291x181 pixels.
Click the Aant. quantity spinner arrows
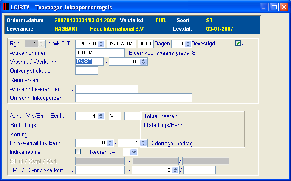click(101, 116)
